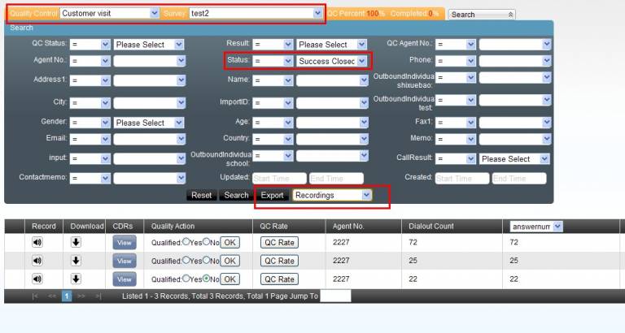This screenshot has width=625, height=333.
Task: Collapse the Search panel using chevron icon
Action: (510, 15)
